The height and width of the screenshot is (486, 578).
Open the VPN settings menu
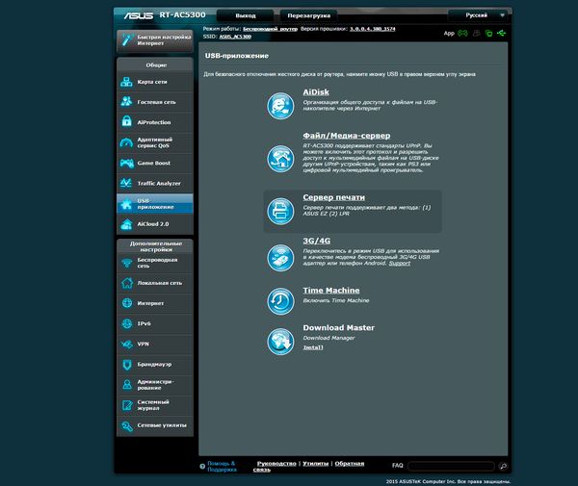point(155,344)
